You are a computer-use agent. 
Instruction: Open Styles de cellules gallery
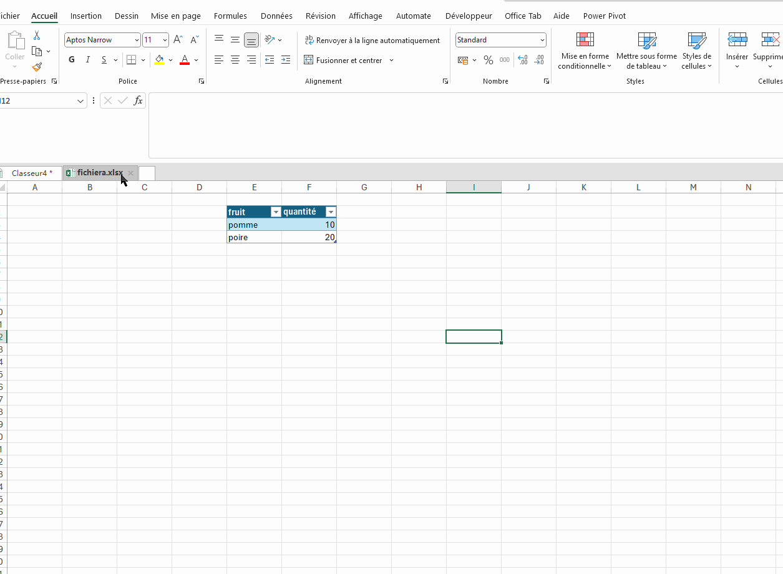696,51
